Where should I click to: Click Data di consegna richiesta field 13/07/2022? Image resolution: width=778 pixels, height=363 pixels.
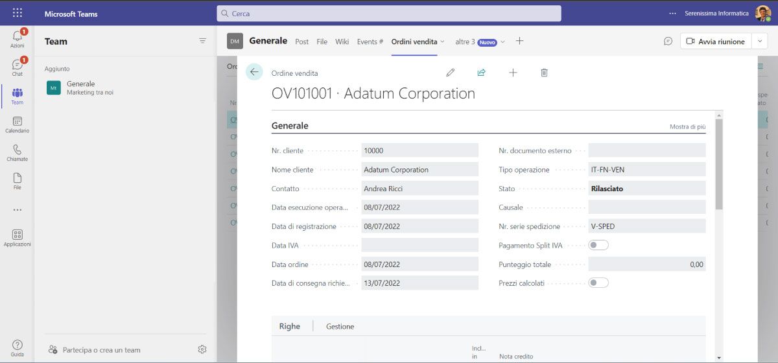419,283
